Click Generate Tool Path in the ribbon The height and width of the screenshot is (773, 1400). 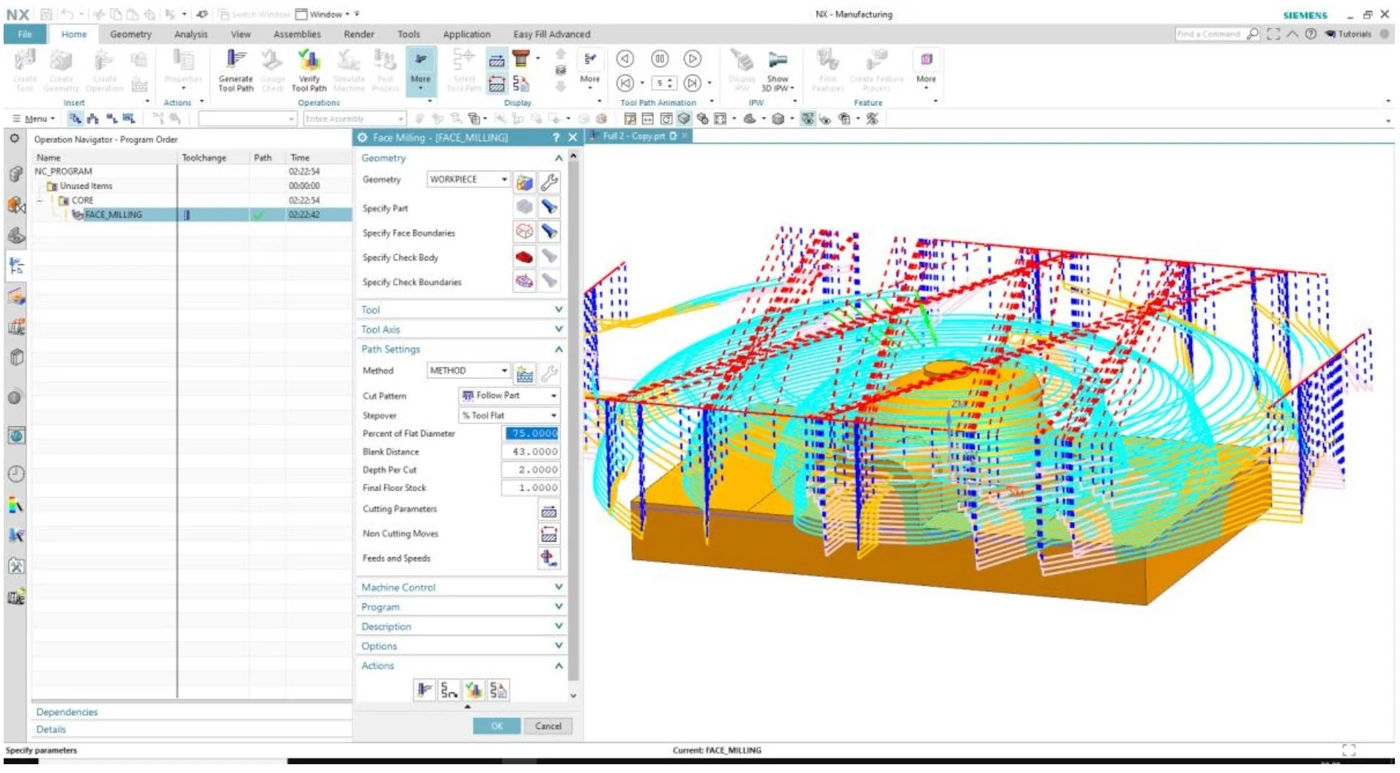236,70
